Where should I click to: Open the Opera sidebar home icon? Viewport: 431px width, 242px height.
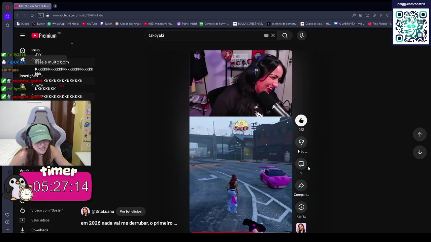click(7, 16)
